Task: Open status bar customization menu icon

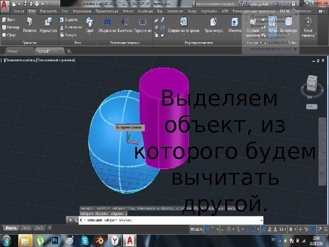Action: pos(326,229)
